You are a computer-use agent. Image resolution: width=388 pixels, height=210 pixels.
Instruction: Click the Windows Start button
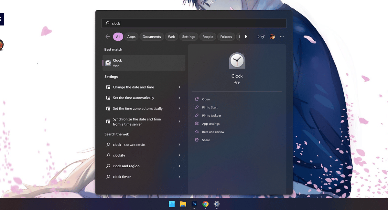pos(172,204)
